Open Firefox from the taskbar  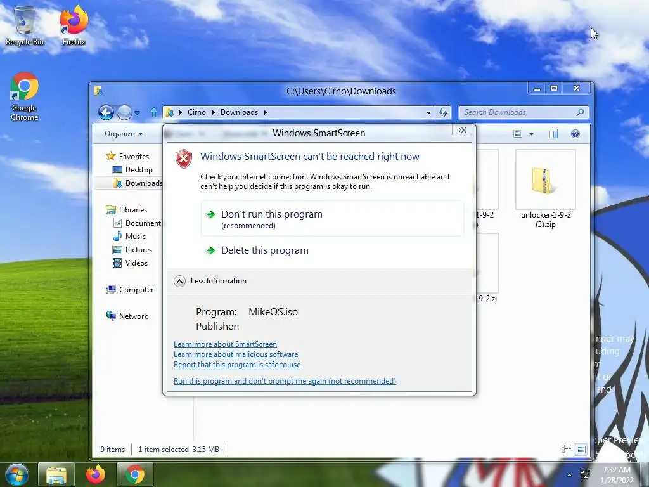point(96,474)
